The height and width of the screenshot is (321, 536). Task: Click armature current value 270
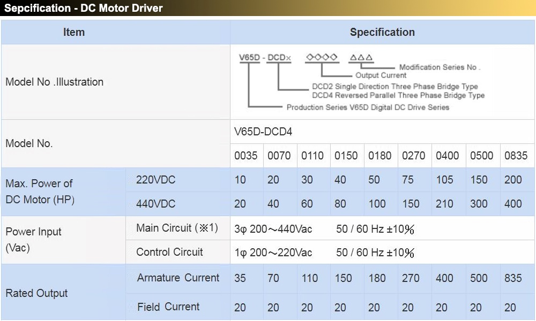point(411,278)
